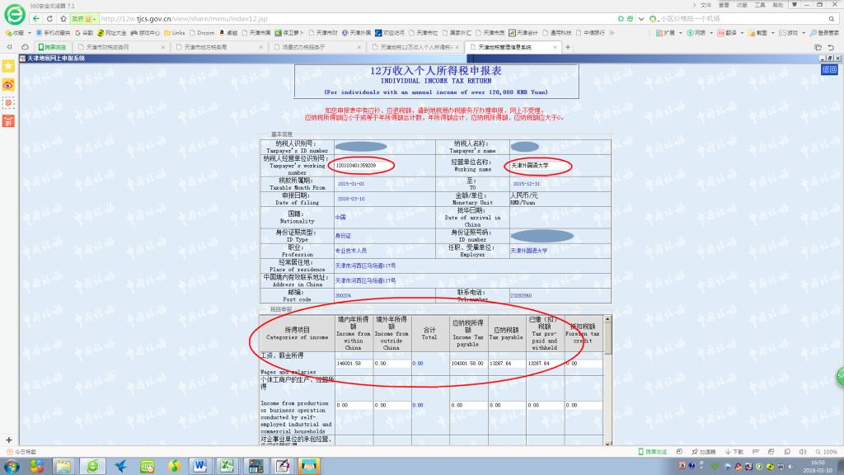Switch to the 跨屏浏览 tab
844x475 pixels.
tap(51, 47)
